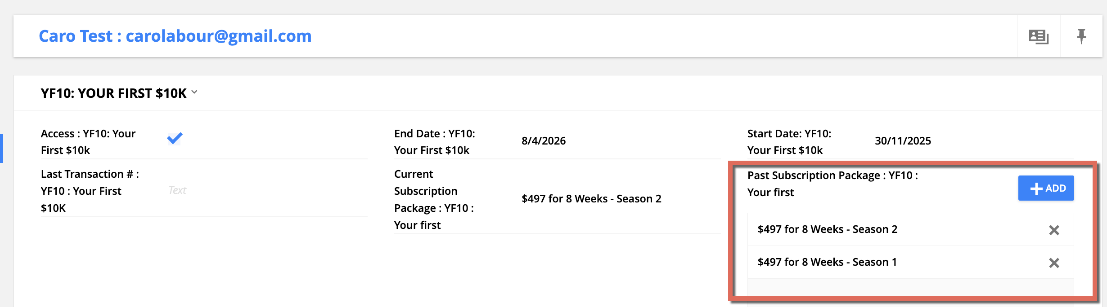Screen dimensions: 1107x307
Task: Edit the End Date 8/4/2026 field
Action: [543, 141]
